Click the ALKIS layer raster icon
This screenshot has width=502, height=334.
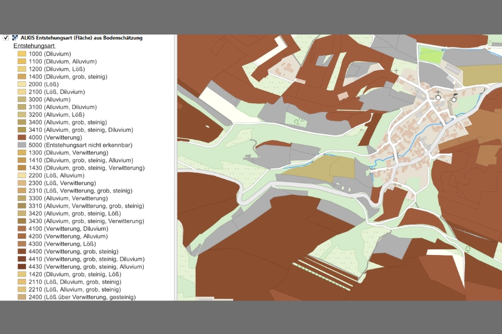coord(15,38)
